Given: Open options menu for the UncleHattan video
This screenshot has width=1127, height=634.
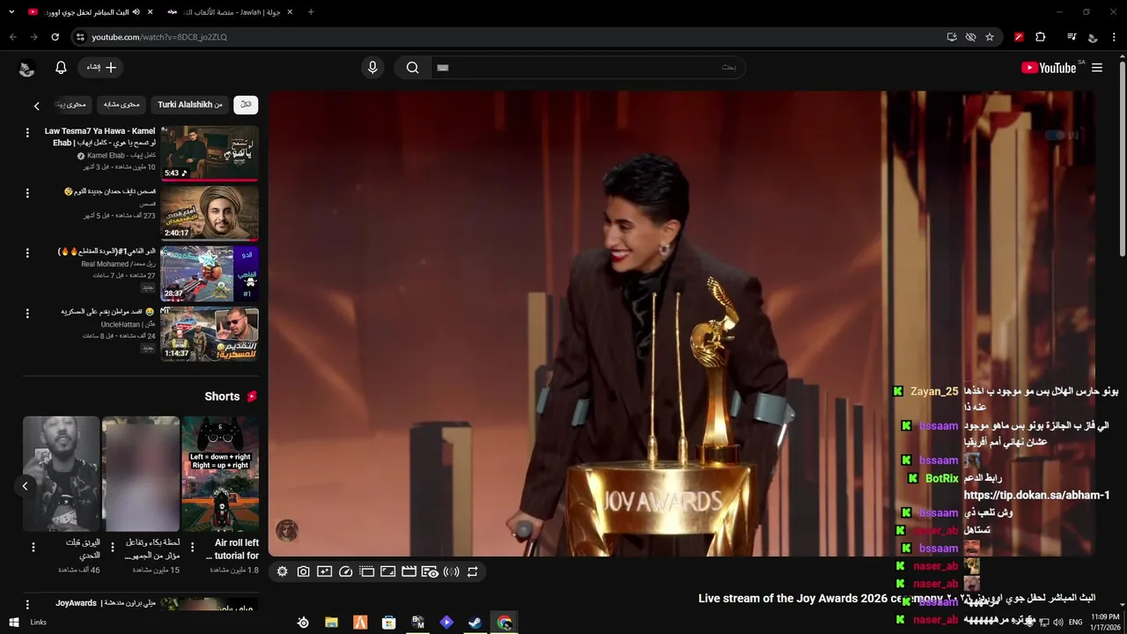Looking at the screenshot, I should (x=27, y=313).
